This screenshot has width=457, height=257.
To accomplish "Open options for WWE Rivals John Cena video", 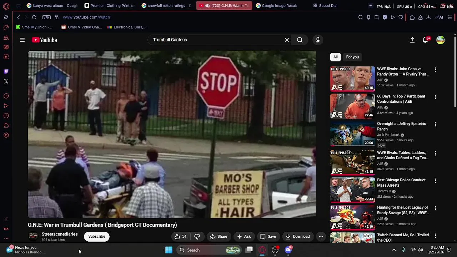I will click(435, 70).
